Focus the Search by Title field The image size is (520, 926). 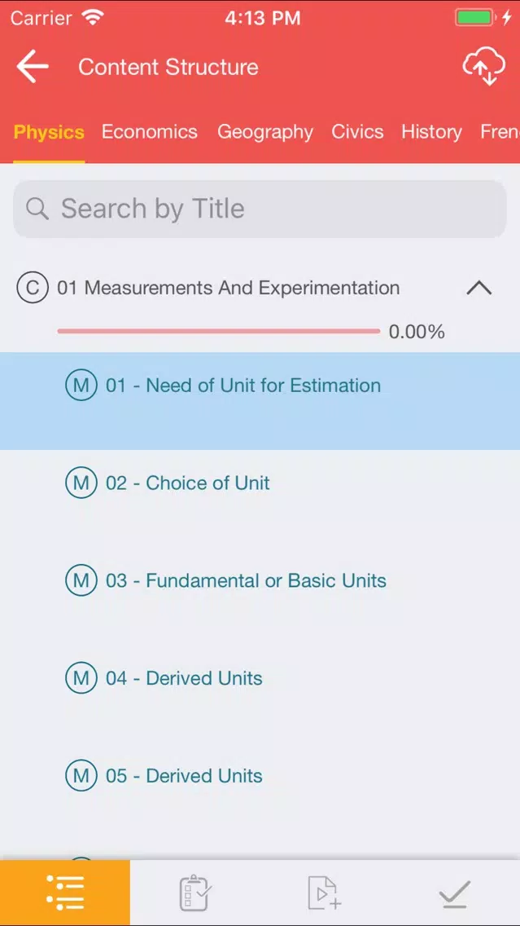pyautogui.click(x=260, y=209)
